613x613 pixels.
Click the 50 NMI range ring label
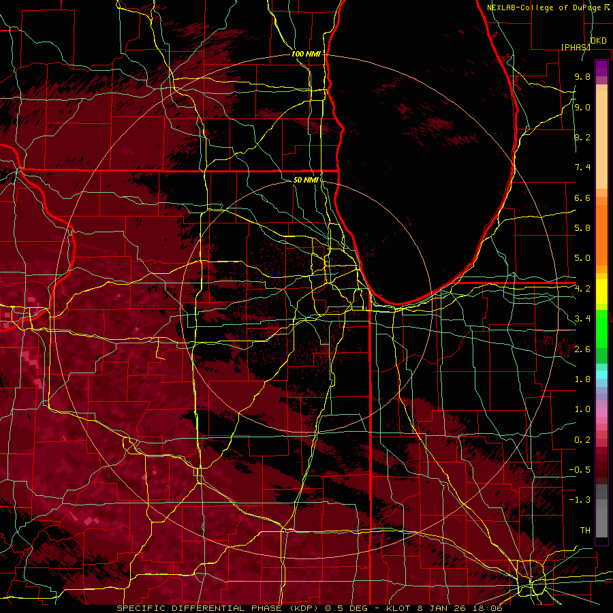306,180
